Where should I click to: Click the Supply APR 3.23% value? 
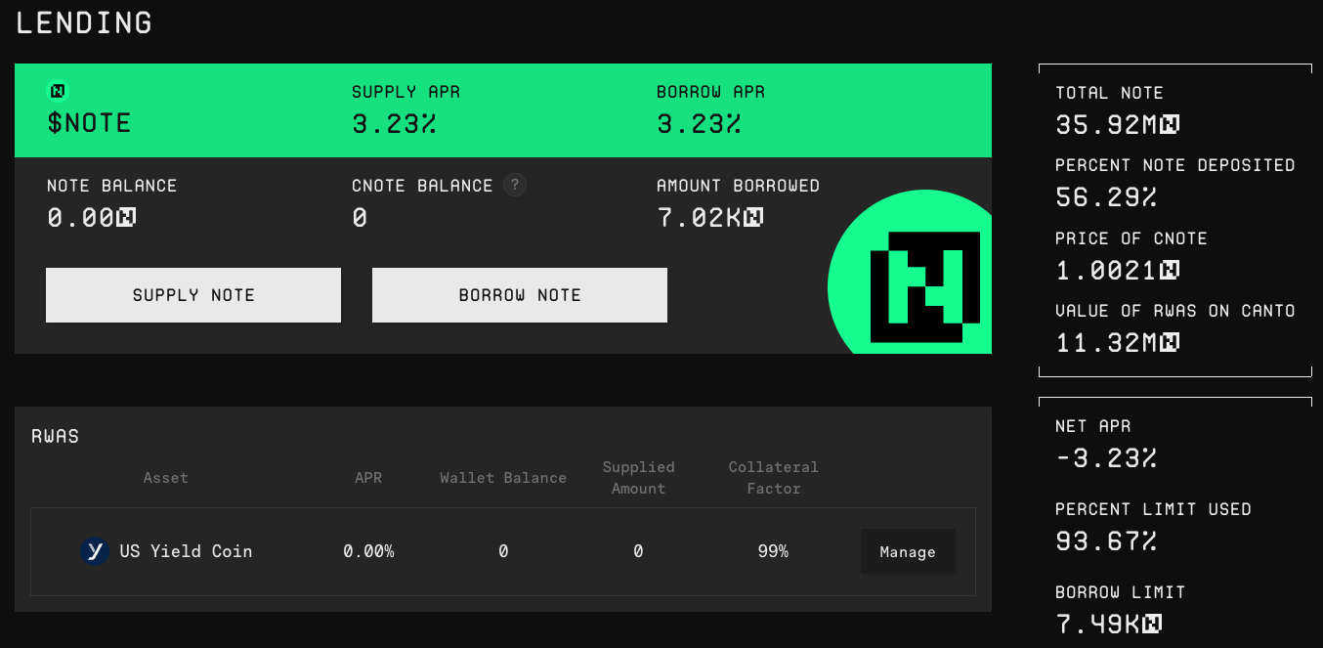[x=394, y=124]
